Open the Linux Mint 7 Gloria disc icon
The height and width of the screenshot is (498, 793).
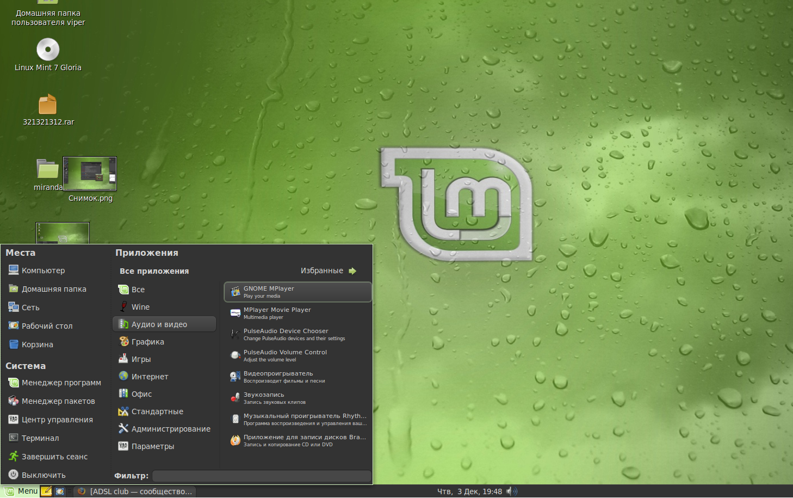coord(48,50)
